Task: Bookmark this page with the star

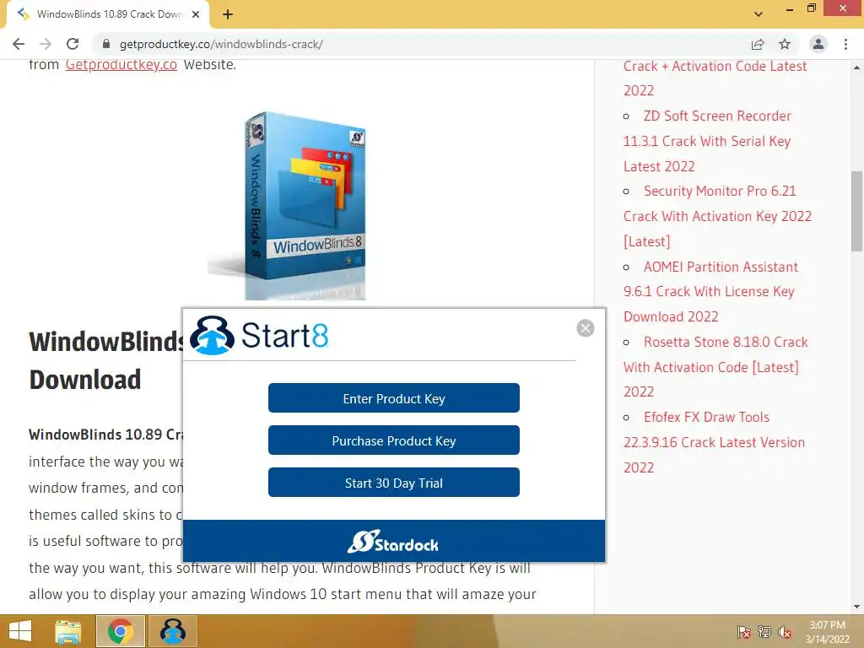Action: point(785,44)
